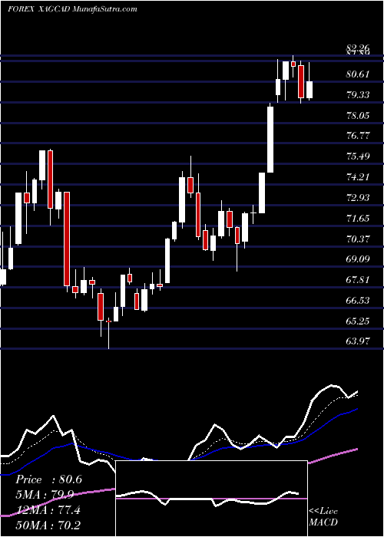The image size is (384, 537).
Task: Click the 67.81 price axis label
Action: (358, 280)
